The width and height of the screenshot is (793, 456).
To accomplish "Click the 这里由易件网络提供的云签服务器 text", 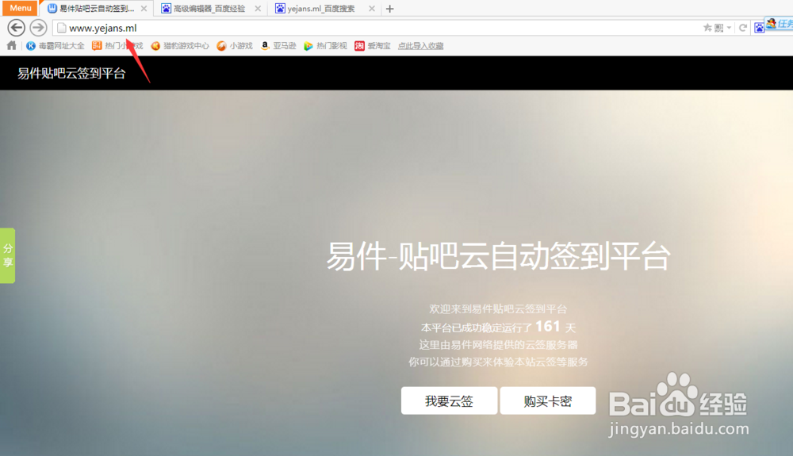I will pyautogui.click(x=498, y=345).
